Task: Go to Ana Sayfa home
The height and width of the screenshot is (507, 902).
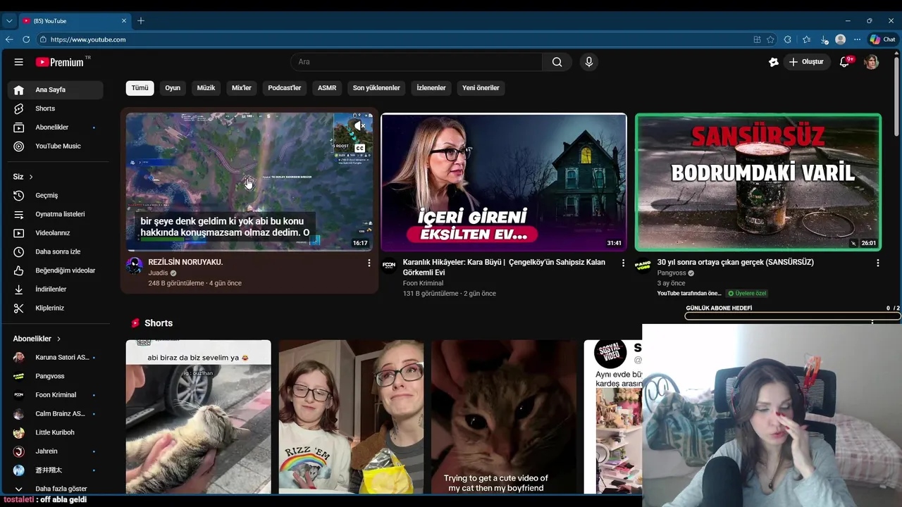Action: coord(55,89)
